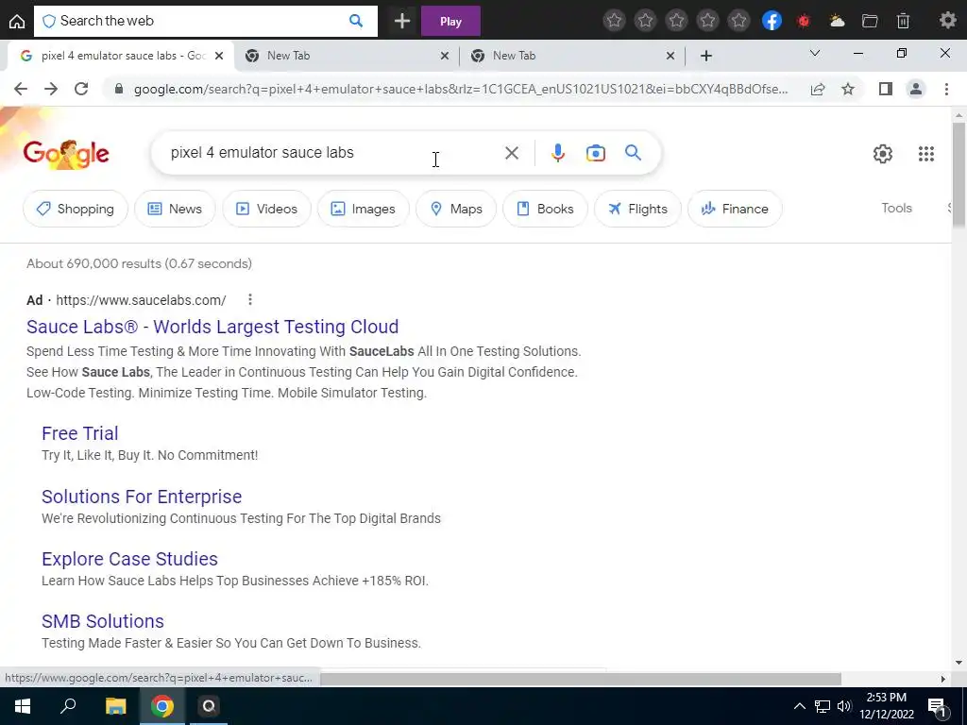Click the red ladybug icon
The width and height of the screenshot is (967, 725).
804,21
